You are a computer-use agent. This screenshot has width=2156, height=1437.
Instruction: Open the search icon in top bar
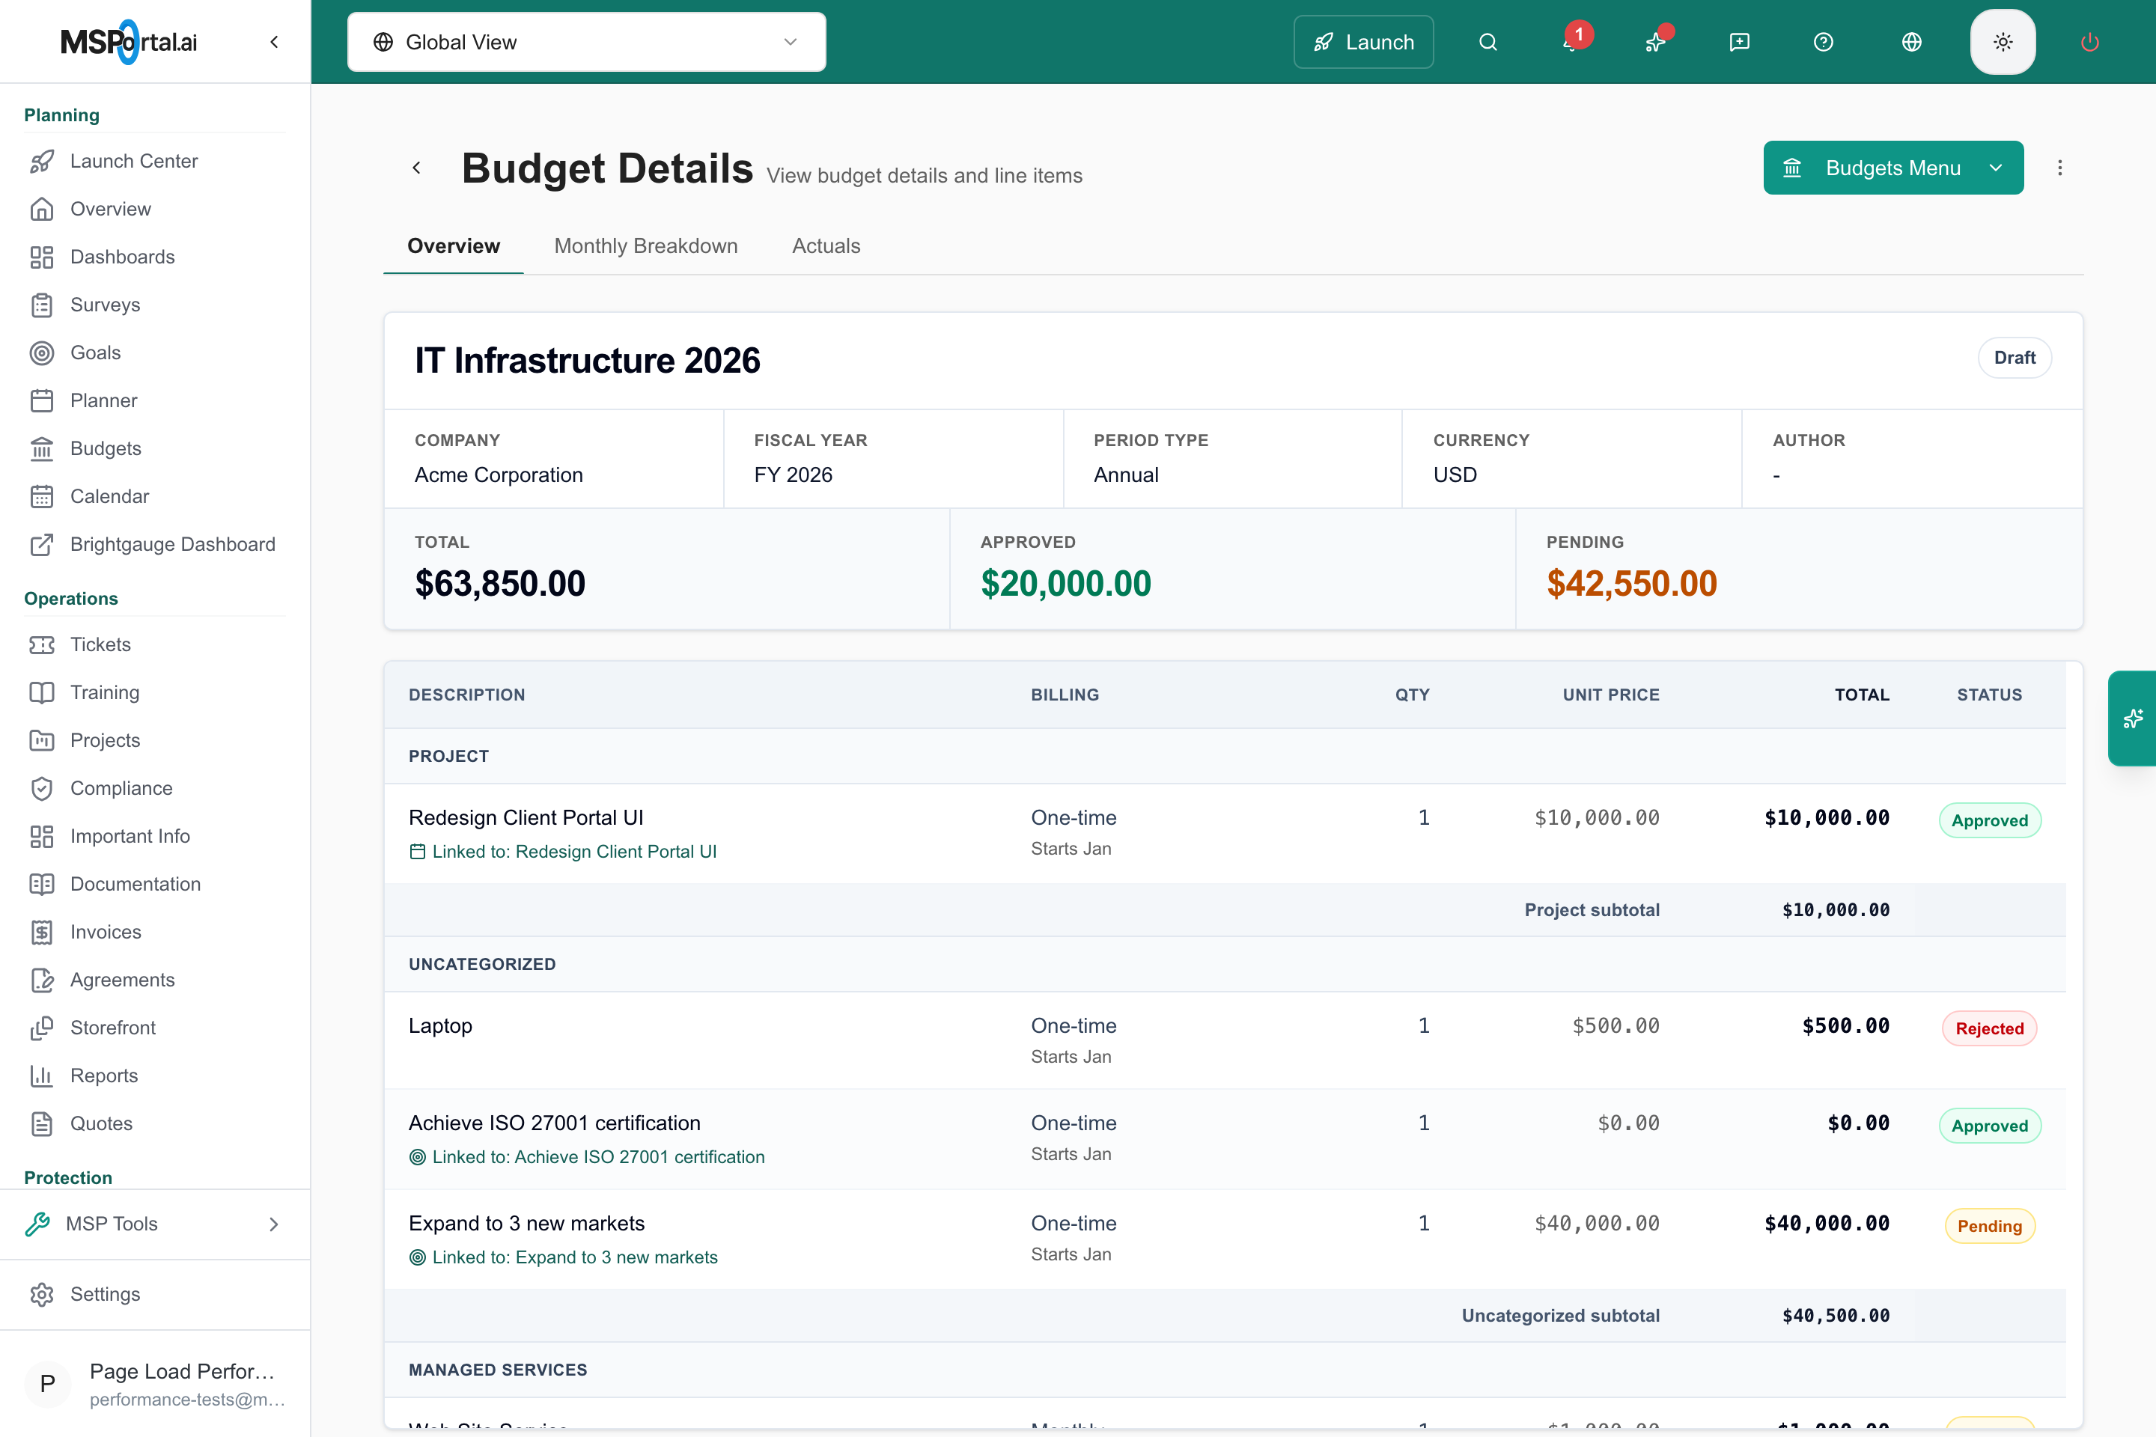1487,42
